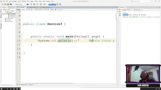Click the Open Project toolbar icon
Screen dimensions: 161x90
[x=8, y=4]
